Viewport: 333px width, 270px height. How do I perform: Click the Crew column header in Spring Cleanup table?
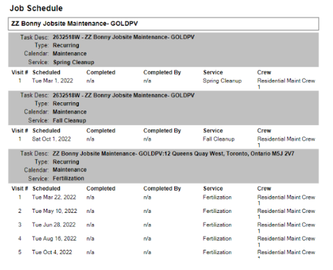tap(264, 72)
